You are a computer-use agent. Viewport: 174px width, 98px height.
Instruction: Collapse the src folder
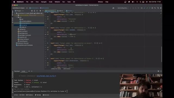click(x=16, y=17)
